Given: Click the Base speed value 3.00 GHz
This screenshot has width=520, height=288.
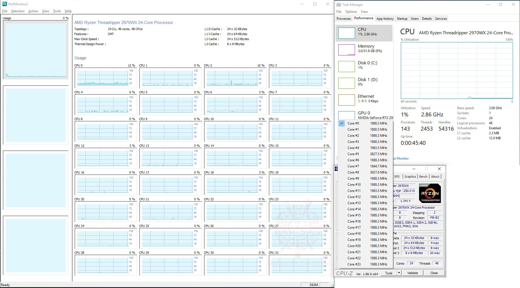Looking at the screenshot, I should click(495, 108).
